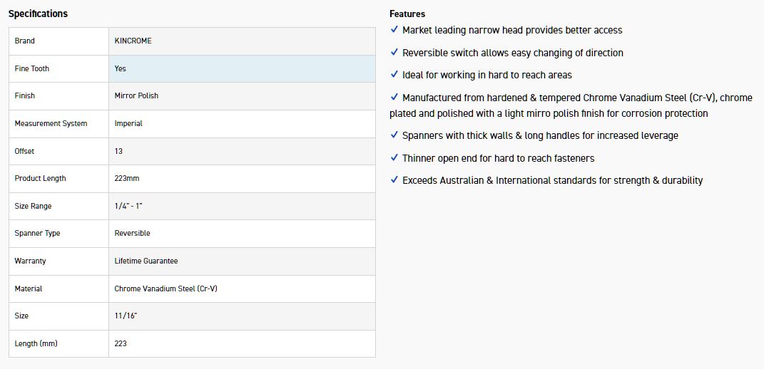Select the Reversible spanner type value
The height and width of the screenshot is (369, 764).
click(x=132, y=233)
